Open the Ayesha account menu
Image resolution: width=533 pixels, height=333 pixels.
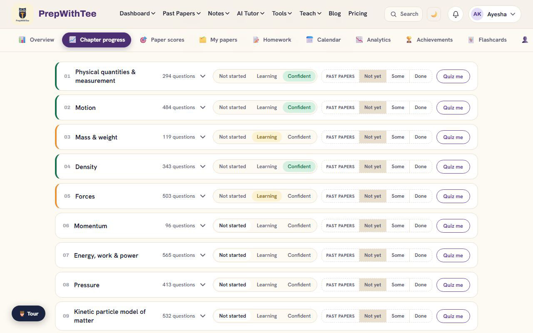495,14
